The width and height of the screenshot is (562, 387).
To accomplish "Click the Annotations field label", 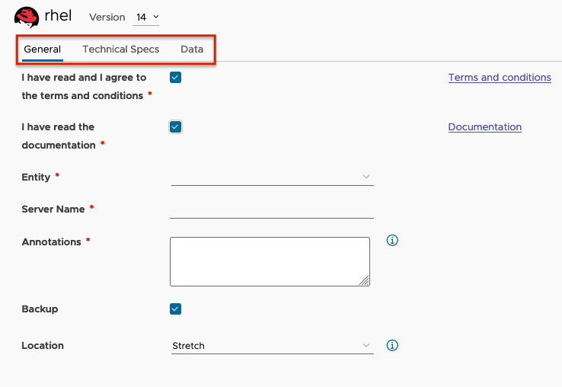I will (51, 241).
